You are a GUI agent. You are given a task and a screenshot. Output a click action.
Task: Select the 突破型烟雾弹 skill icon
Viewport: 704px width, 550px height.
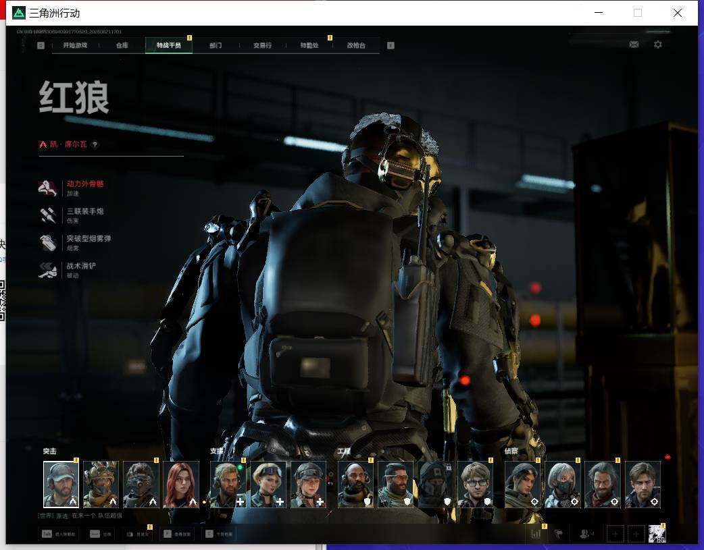coord(47,243)
